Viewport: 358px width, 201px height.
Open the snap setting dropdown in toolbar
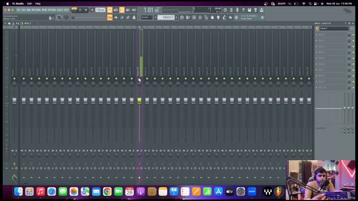[x=147, y=17]
